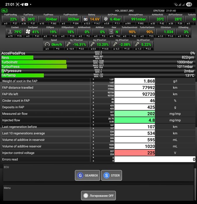This screenshot has width=197, height=204.
Task: Select the TurboPress bar gauge
Action: [x=98, y=67]
